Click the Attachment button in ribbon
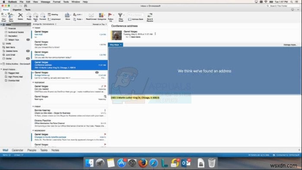 point(54,19)
